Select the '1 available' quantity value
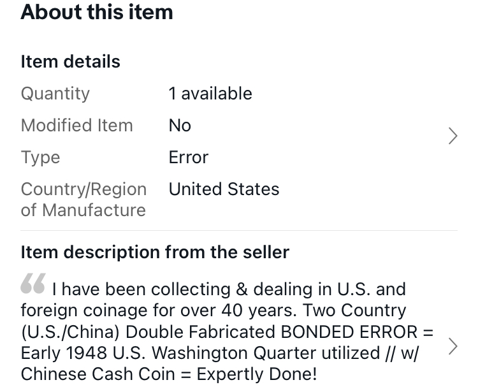Viewport: 478px width, 387px height. (210, 93)
